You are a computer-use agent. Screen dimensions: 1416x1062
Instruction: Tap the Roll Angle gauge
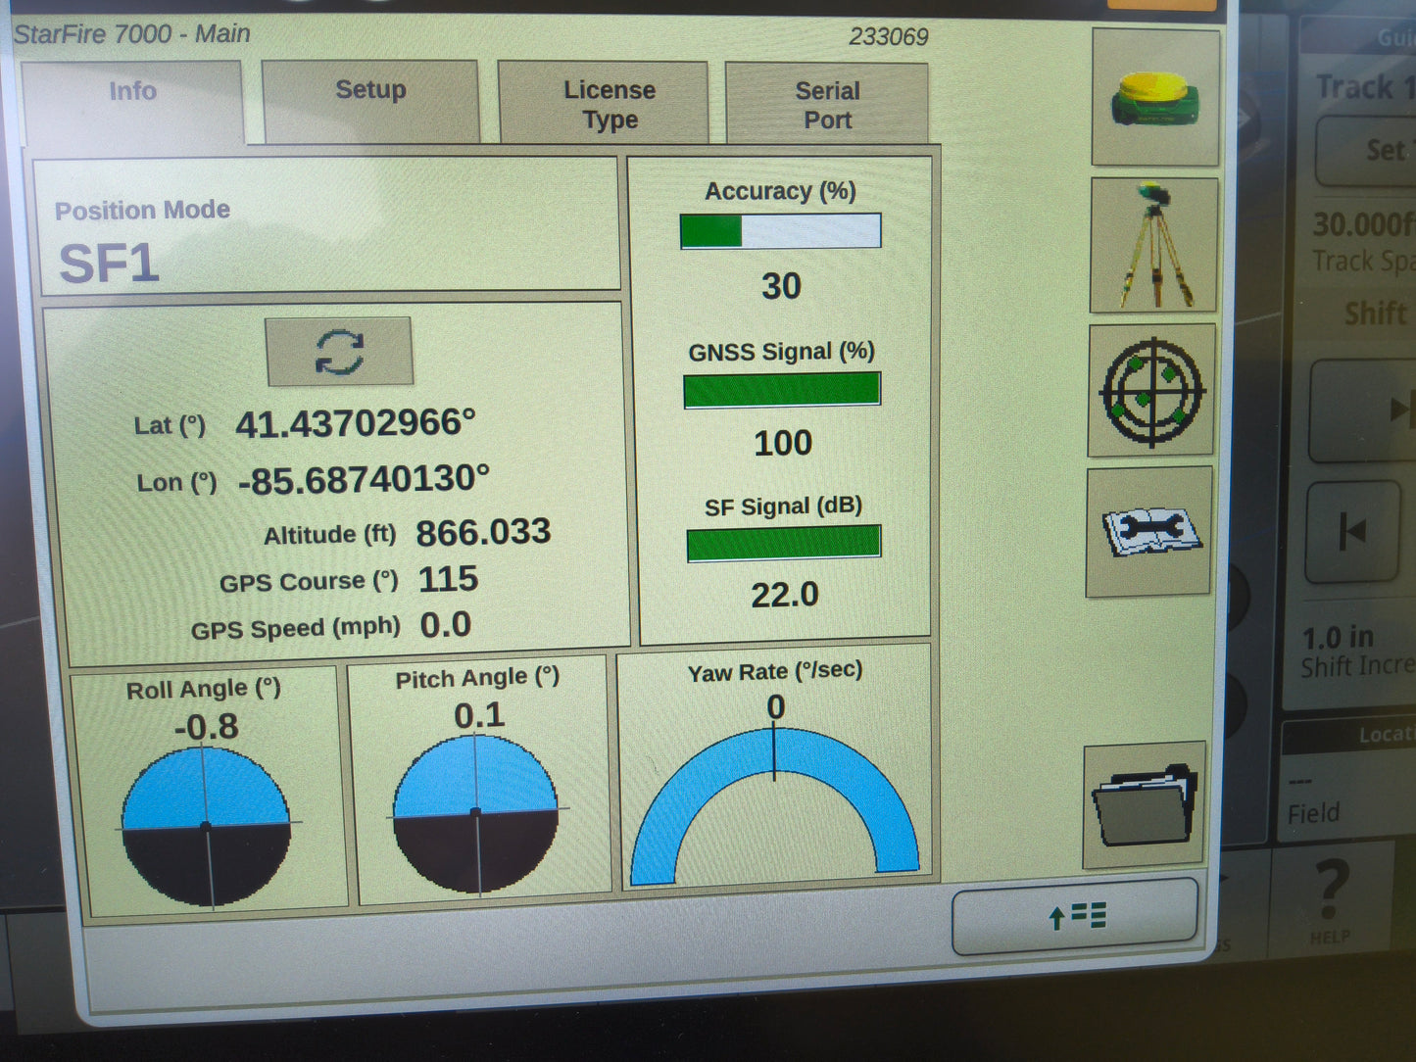pos(206,826)
